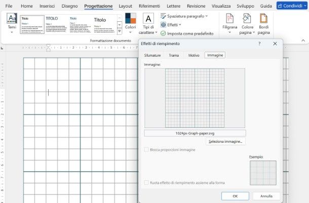The image size is (309, 203).
Task: Expand Spaziatura paragrafo dropdown
Action: [185, 16]
